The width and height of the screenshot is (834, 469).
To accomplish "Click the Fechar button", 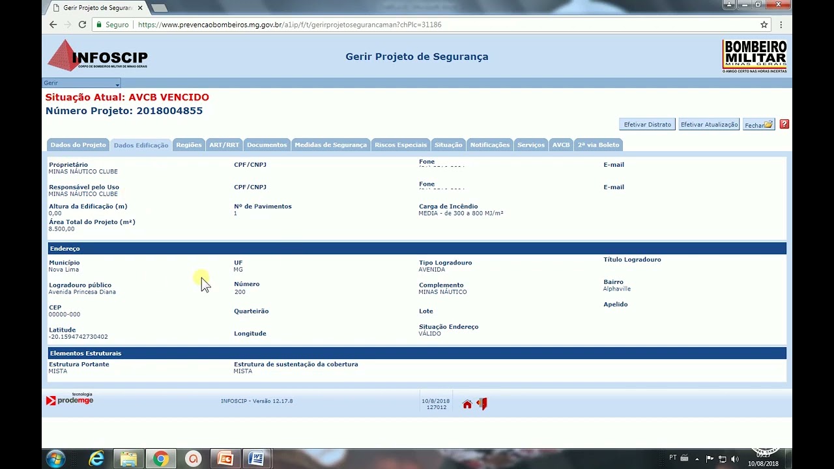I will click(758, 124).
